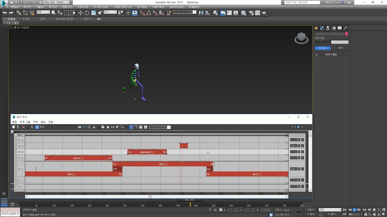Click the Mirror tool icon

[x=201, y=13]
